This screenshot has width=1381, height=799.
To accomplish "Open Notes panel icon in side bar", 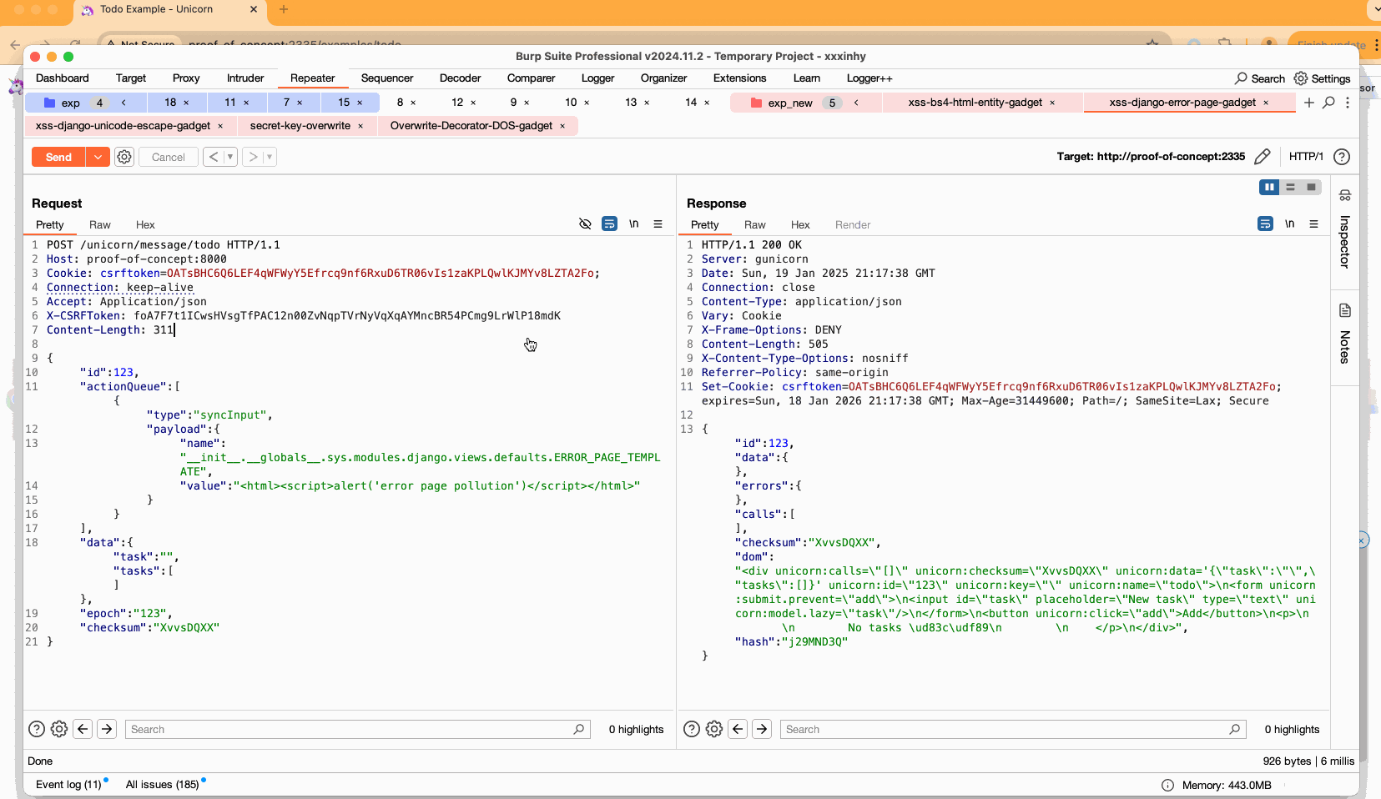I will pyautogui.click(x=1345, y=310).
